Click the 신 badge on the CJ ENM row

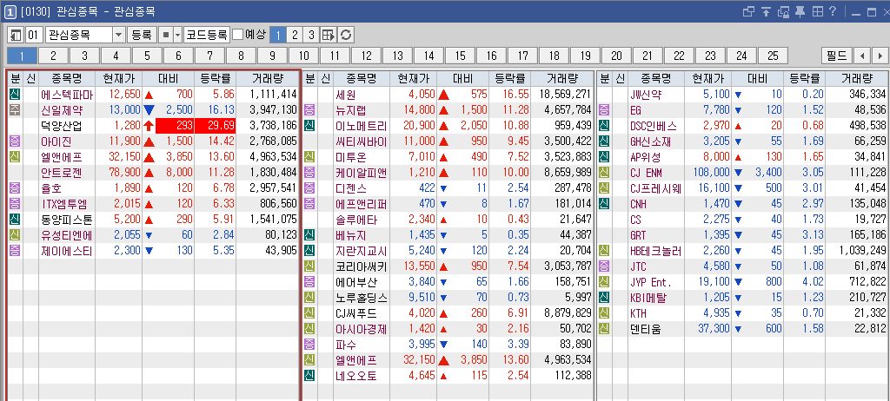point(605,173)
